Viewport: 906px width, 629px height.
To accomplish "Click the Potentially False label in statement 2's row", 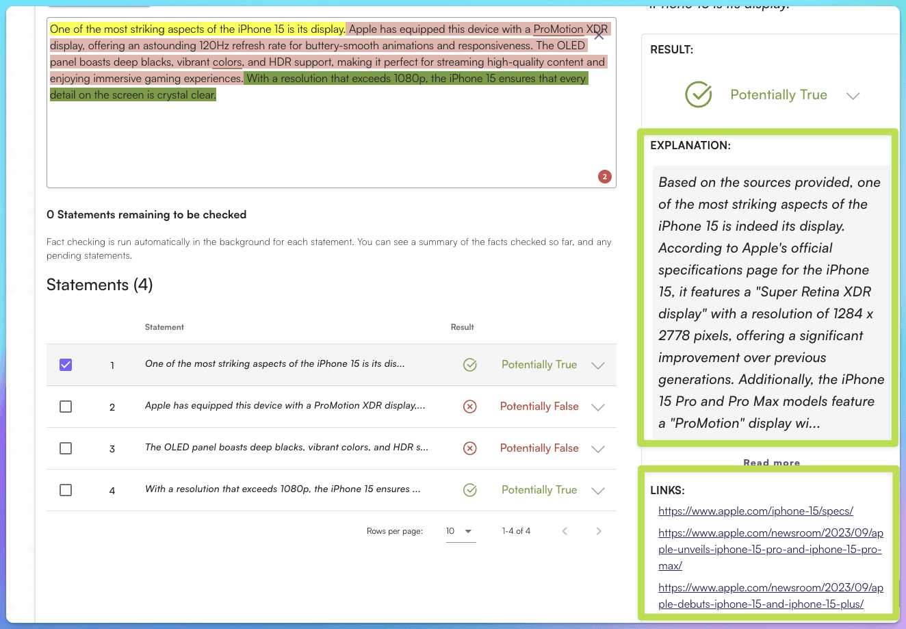I will [x=539, y=407].
